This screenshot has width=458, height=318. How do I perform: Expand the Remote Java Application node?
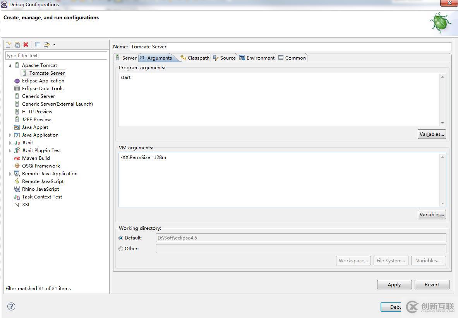pos(10,174)
